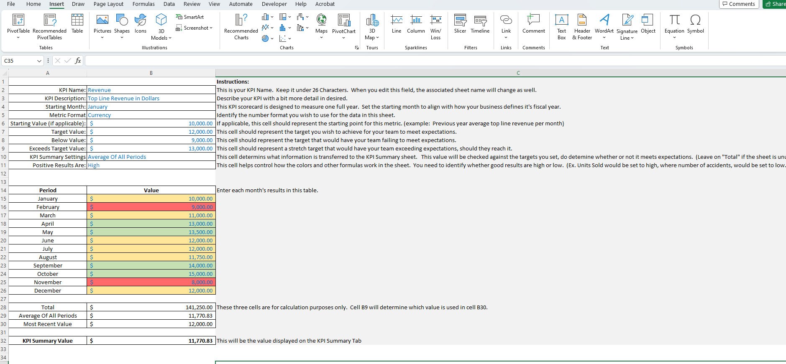
Task: Click the Insert Function fx button
Action: tap(78, 61)
